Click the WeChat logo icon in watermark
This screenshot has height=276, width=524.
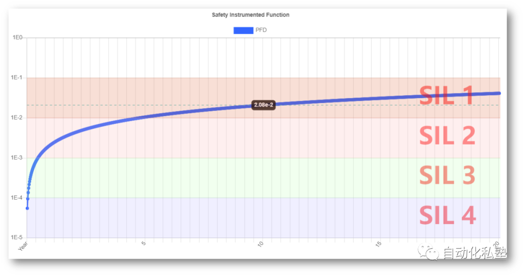pyautogui.click(x=428, y=252)
